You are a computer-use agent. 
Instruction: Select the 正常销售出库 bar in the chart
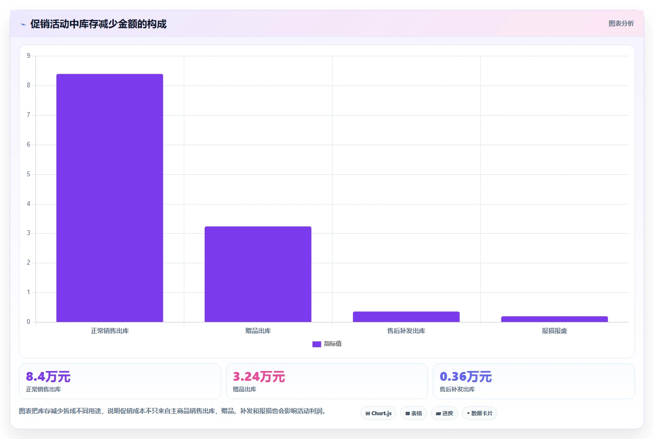point(110,198)
